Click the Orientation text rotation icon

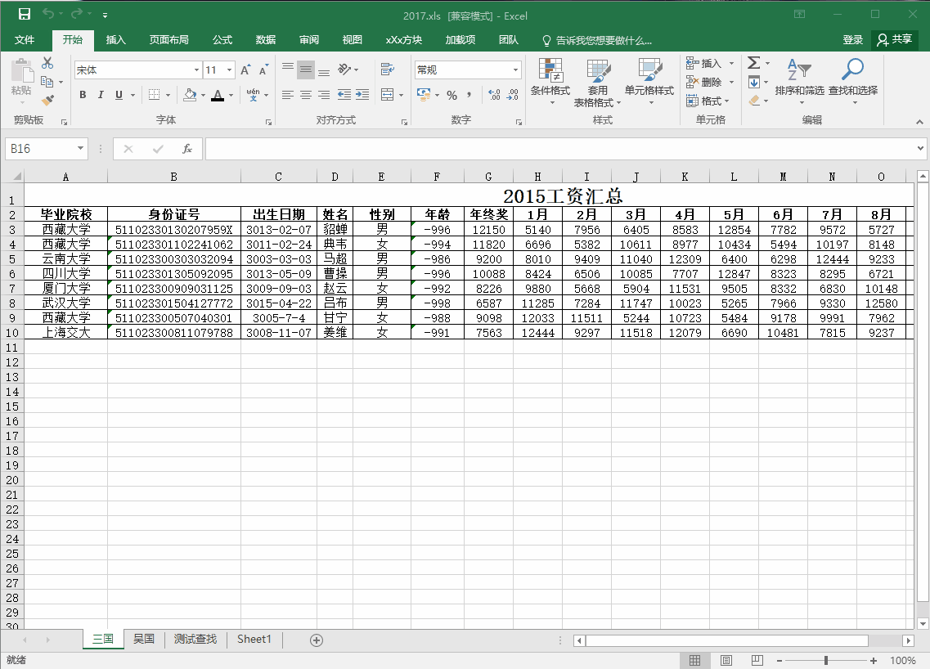click(344, 70)
